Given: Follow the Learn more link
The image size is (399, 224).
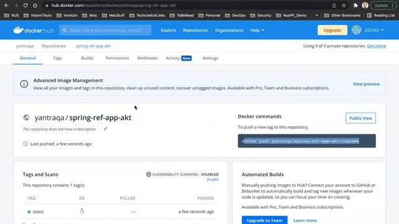Looking at the screenshot, I should pos(305,220).
